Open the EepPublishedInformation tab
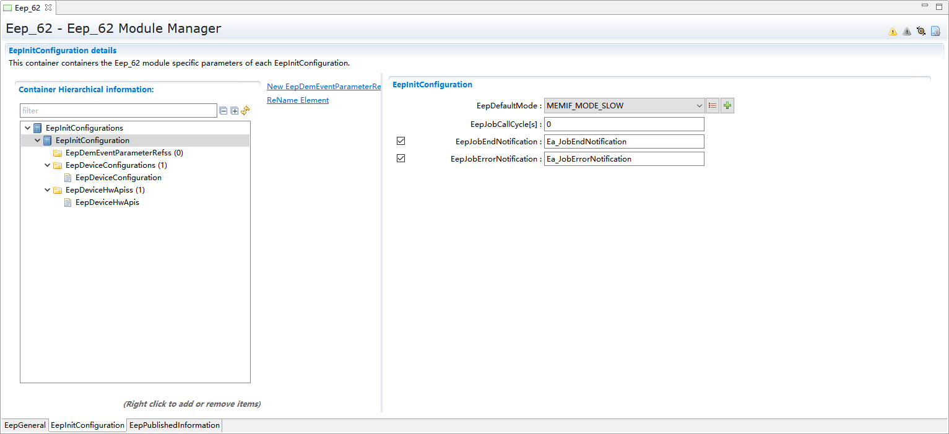This screenshot has width=949, height=434. 175,425
